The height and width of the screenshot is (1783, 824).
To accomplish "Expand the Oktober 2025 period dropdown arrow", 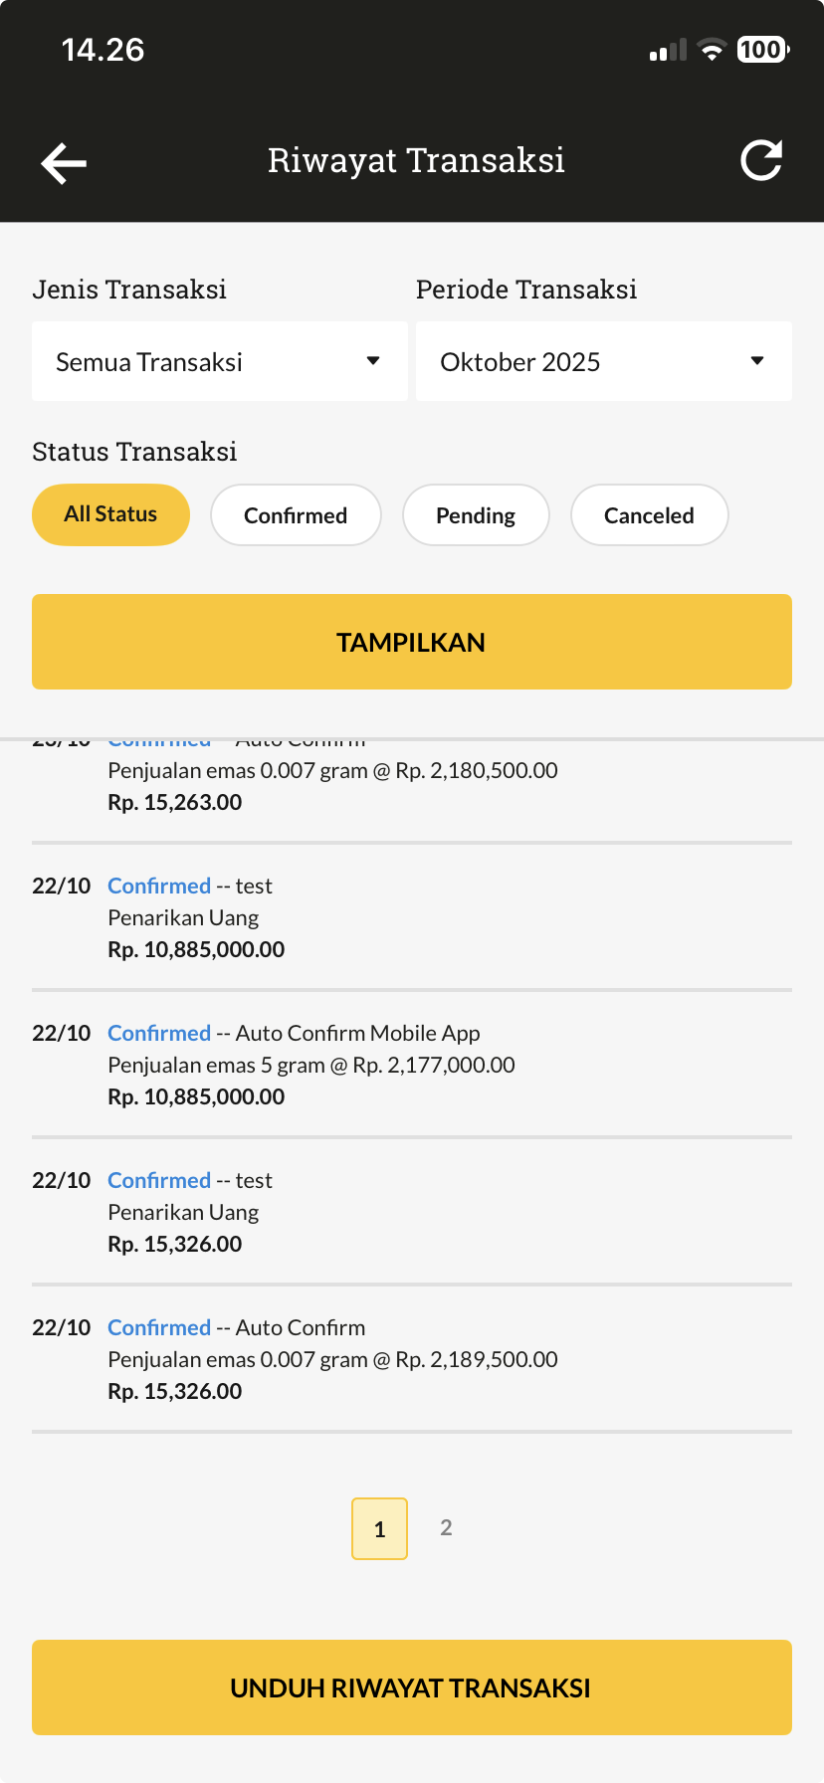I will [x=757, y=361].
